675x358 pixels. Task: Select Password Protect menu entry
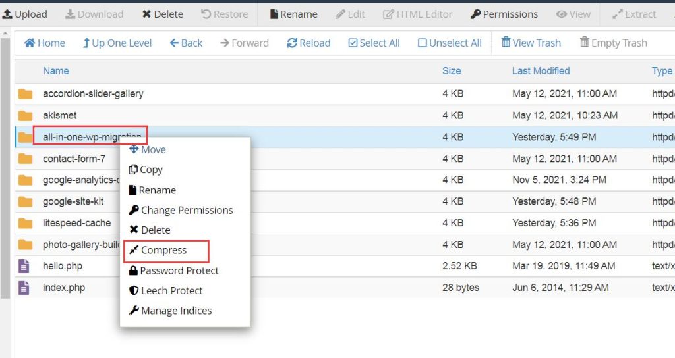tap(173, 270)
